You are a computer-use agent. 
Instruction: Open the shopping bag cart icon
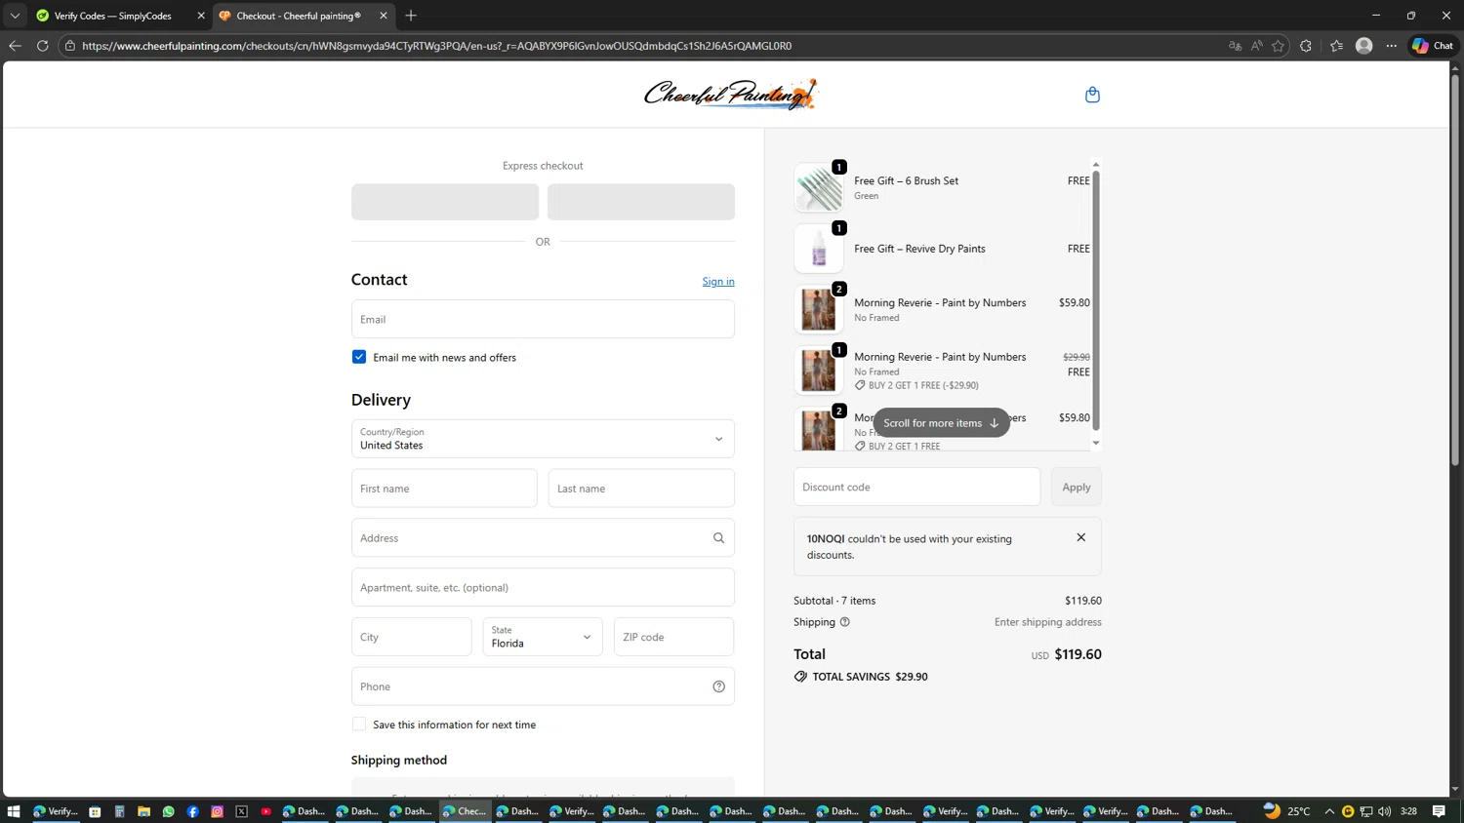point(1092,95)
